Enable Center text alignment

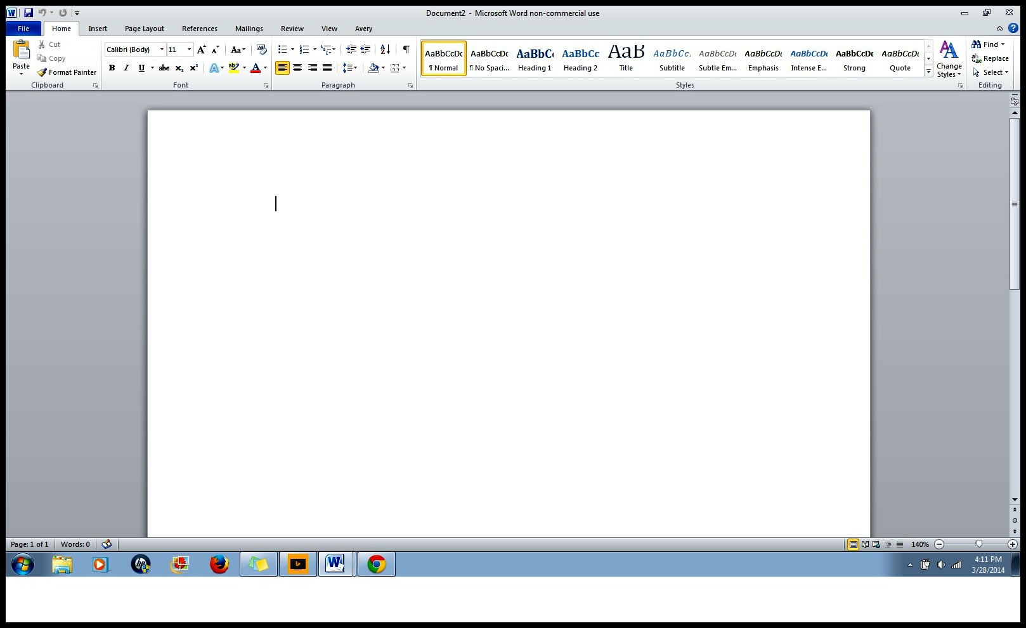[x=297, y=68]
